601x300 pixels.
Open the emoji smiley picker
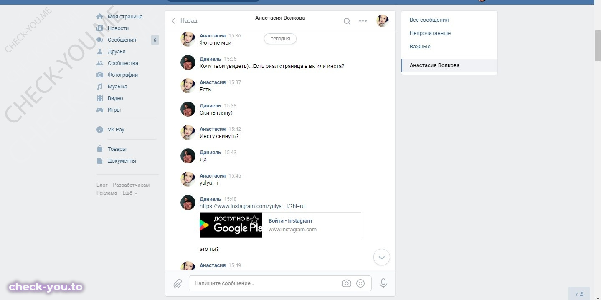tap(360, 283)
